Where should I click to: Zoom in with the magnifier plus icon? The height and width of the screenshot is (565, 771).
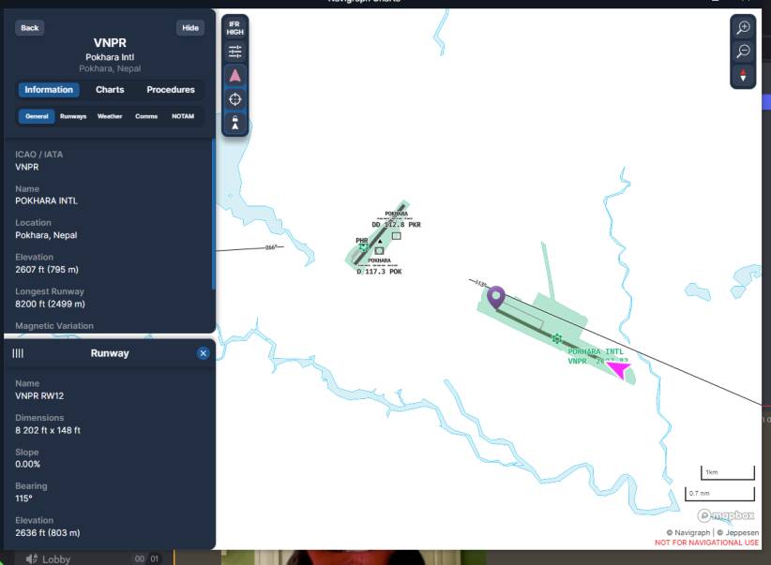coord(743,27)
